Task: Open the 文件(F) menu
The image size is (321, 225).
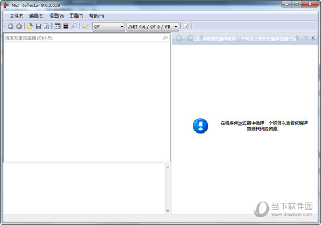Action: tap(16, 16)
